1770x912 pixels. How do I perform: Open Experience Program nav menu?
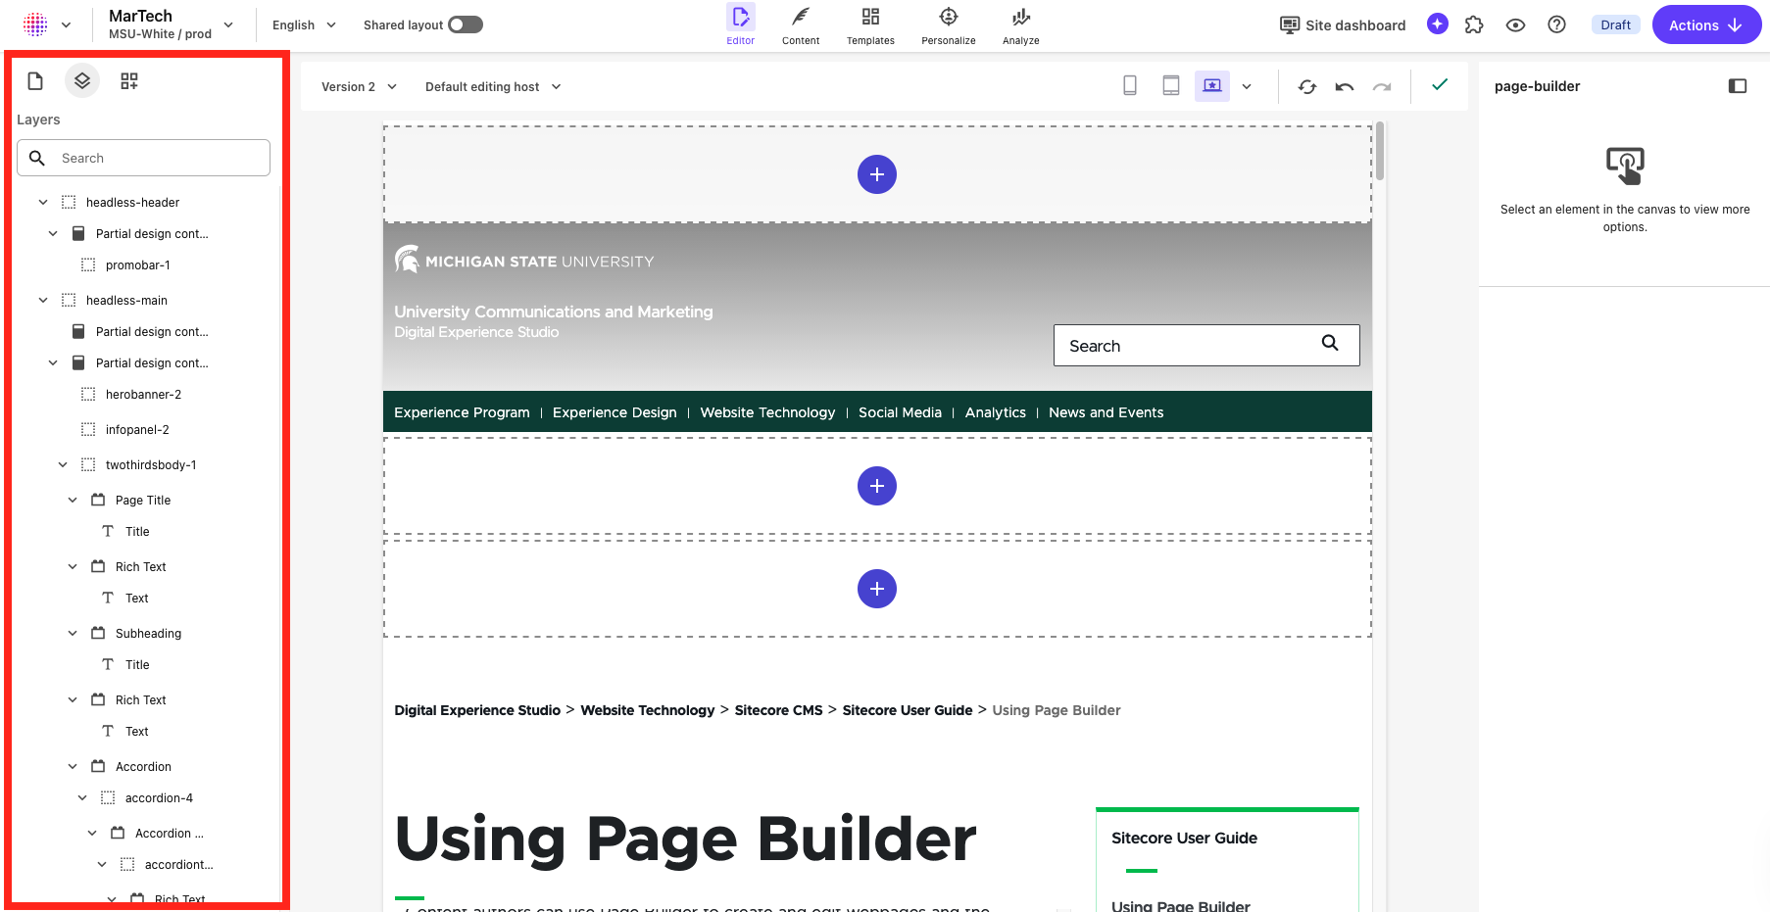coord(462,412)
